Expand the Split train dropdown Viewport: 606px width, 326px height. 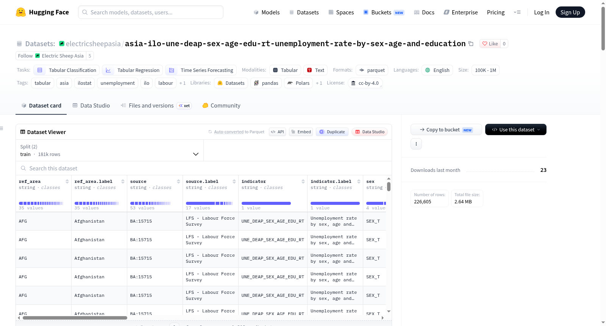pos(109,150)
